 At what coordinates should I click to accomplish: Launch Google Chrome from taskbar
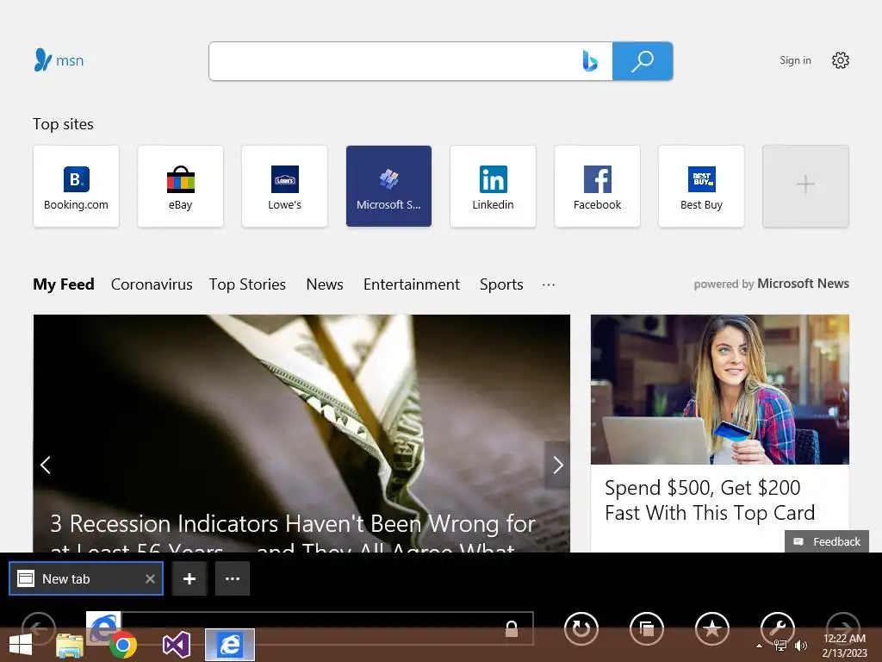tap(122, 645)
